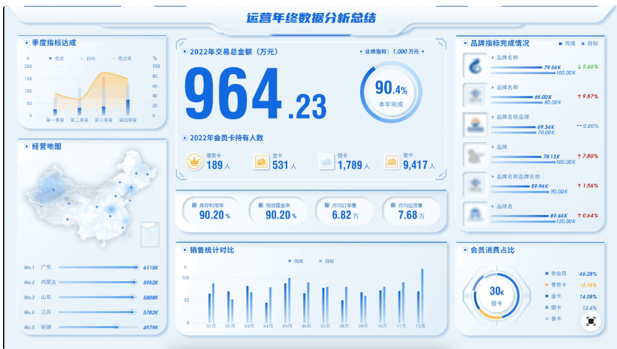
Task: Click the 山东 5808K ranking value
Action: (x=151, y=298)
